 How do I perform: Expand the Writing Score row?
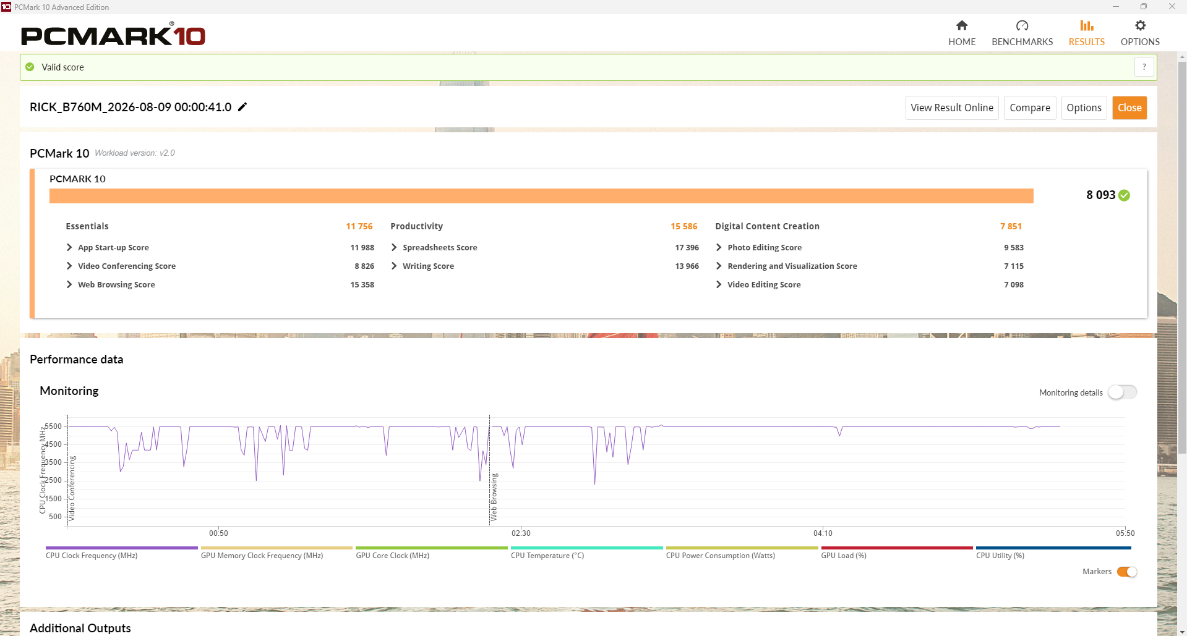(x=394, y=266)
